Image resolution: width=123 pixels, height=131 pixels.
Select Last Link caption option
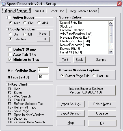tap(94, 76)
